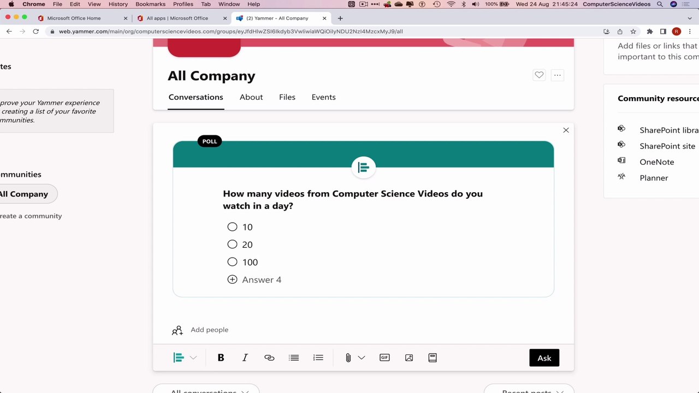Screen dimensions: 699x393
Task: Switch to the Files tab
Action: (287, 97)
